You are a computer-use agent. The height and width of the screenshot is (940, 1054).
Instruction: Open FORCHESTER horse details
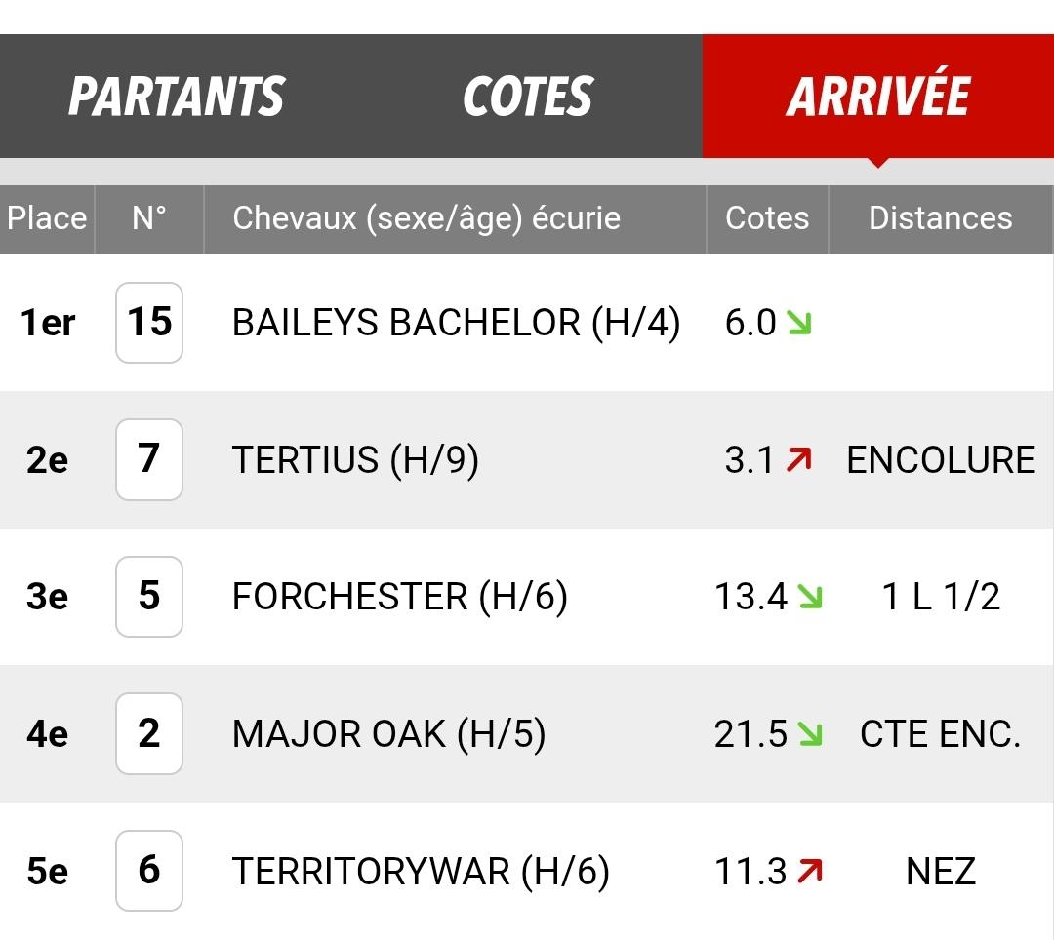399,597
